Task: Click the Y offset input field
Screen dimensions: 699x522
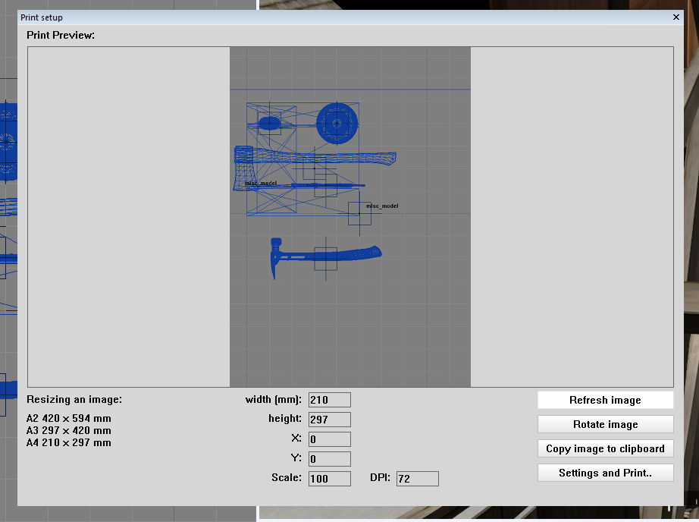Action: tap(329, 459)
